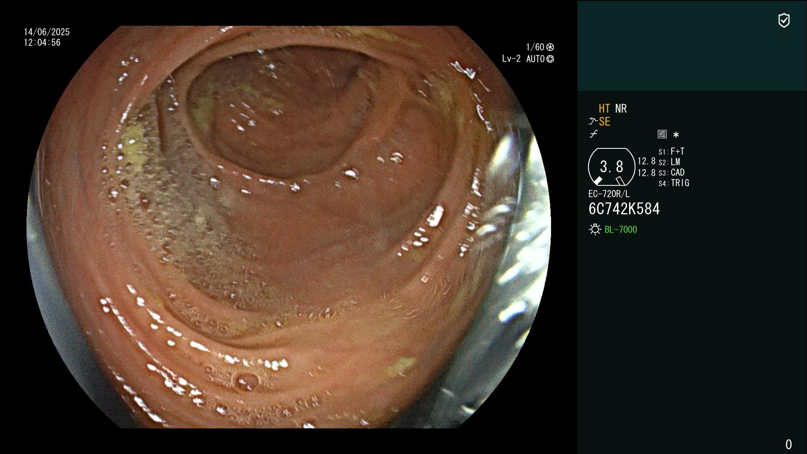Screen dimensions: 807x454
Task: Click the scope tip diagram showing 3.8
Action: click(612, 167)
